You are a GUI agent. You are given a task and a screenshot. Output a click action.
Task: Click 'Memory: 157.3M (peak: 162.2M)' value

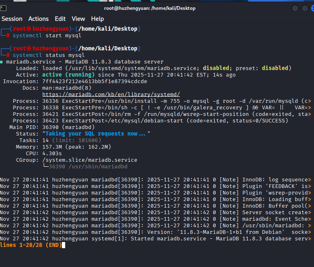click(x=77, y=147)
